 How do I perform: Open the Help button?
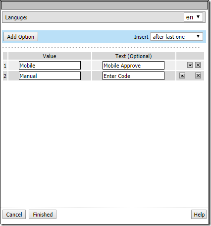(x=199, y=215)
